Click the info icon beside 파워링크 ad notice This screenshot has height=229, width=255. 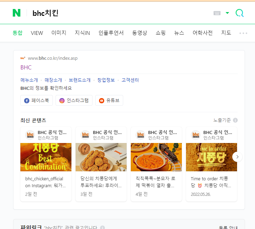point(102,227)
